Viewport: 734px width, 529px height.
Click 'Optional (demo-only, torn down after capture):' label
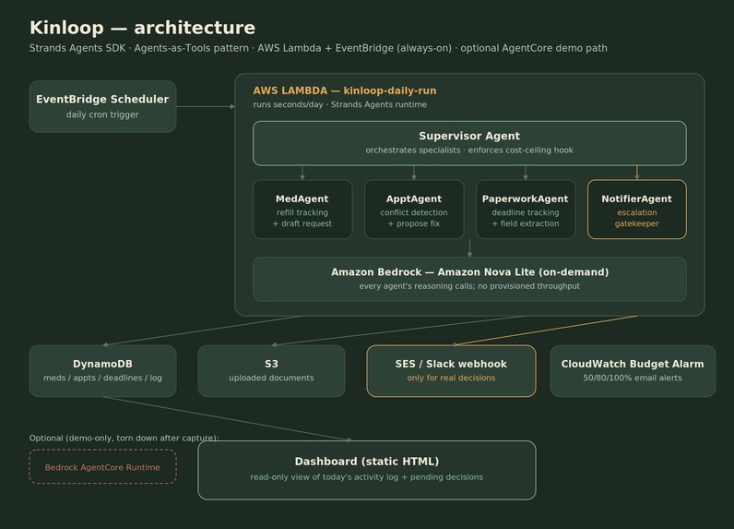coord(124,439)
